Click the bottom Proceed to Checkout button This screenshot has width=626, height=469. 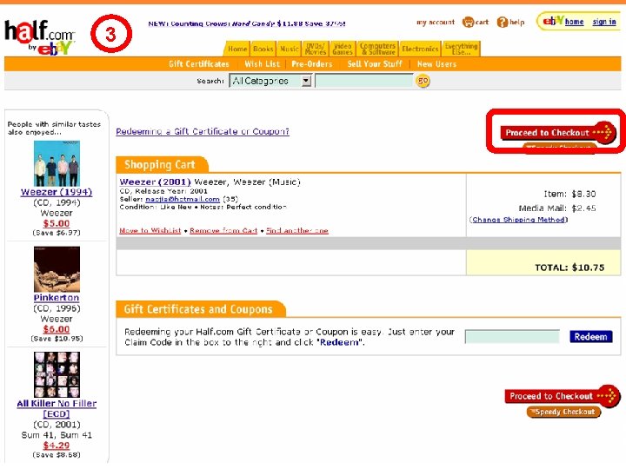point(563,396)
